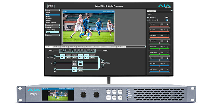The height and width of the screenshot is (105, 218).
Task: Open IP Config in the menu
Action: pos(49,18)
